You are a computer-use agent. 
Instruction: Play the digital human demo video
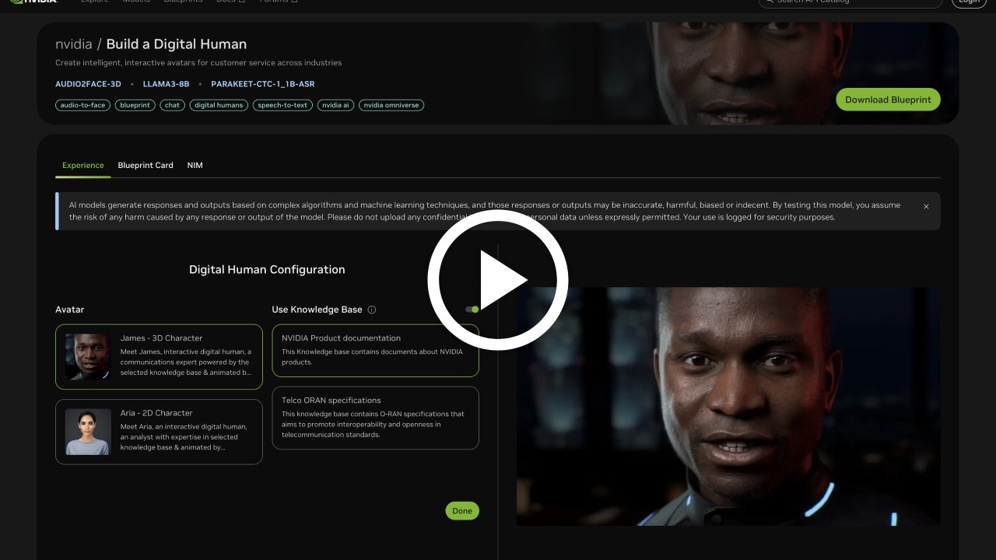498,280
